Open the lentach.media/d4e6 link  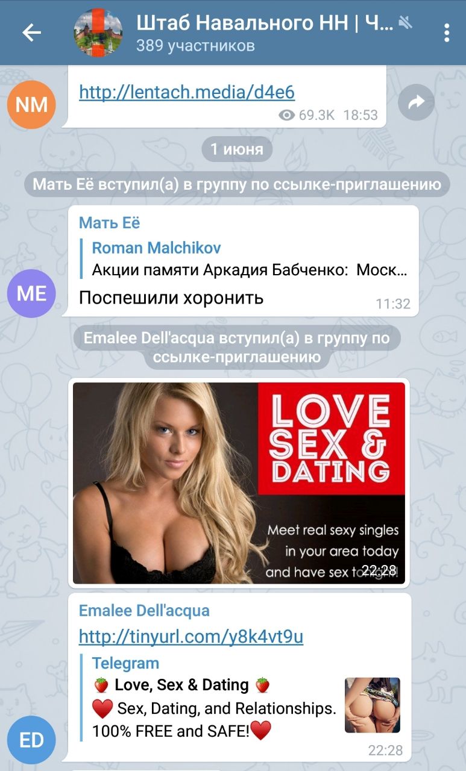coord(187,92)
